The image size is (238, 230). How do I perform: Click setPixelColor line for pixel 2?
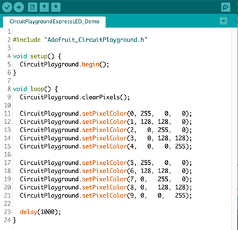(106, 130)
